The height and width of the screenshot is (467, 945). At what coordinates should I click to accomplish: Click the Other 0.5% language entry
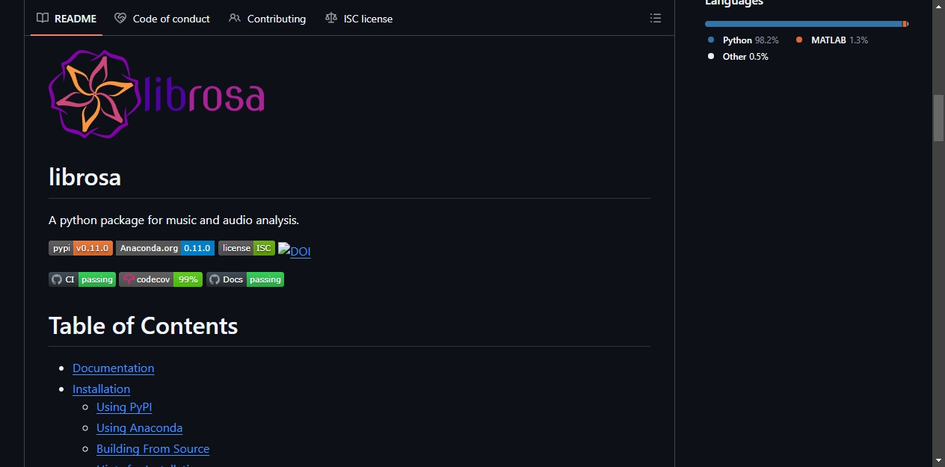coord(738,57)
